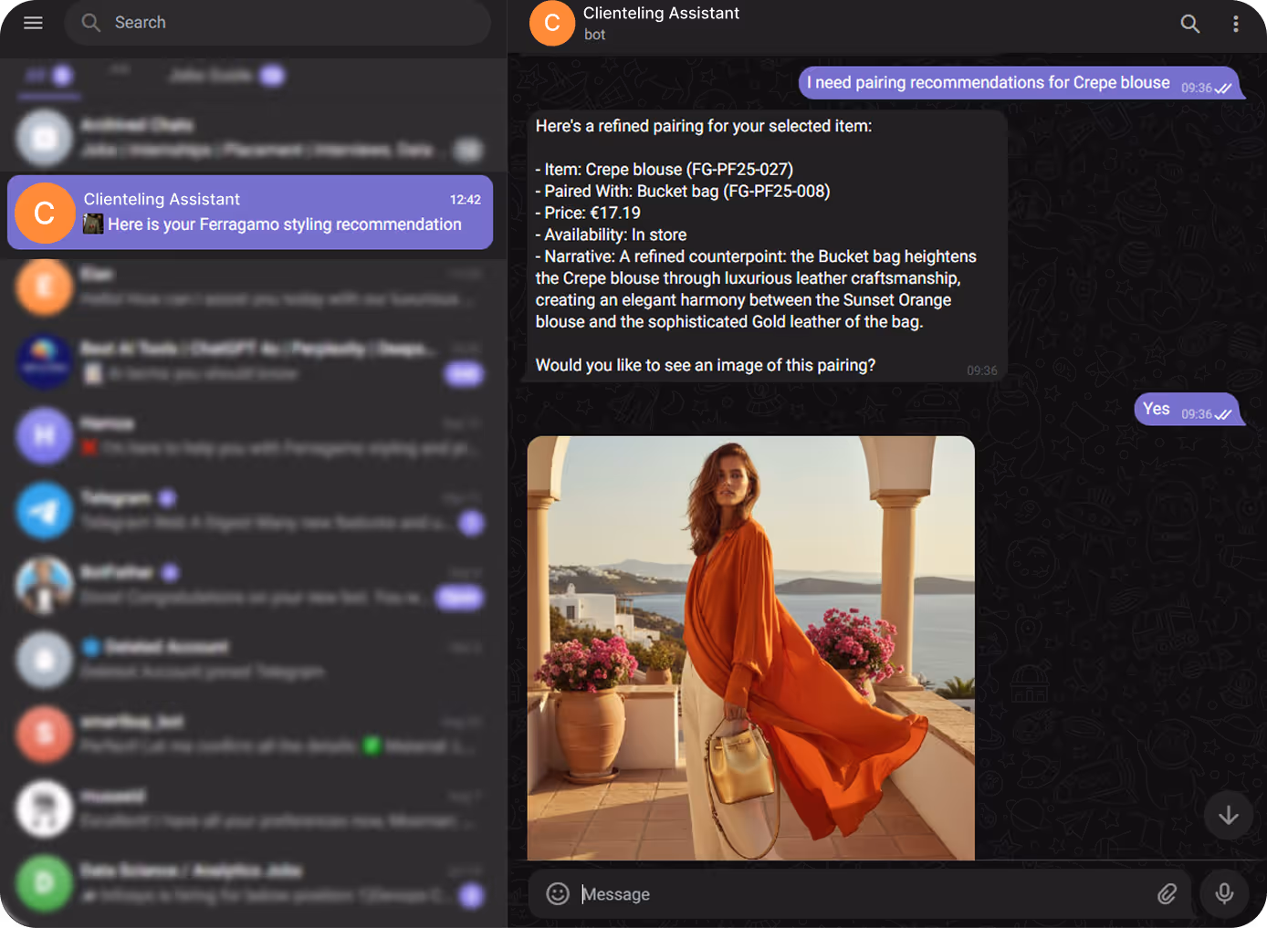This screenshot has height=928, width=1267.
Task: Open search in Clienteling Assistant chat
Action: (1189, 24)
